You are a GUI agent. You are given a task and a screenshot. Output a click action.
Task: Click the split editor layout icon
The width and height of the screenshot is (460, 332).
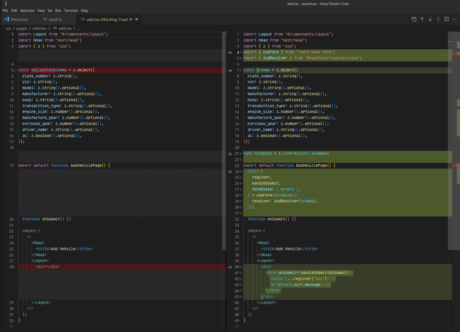446,19
